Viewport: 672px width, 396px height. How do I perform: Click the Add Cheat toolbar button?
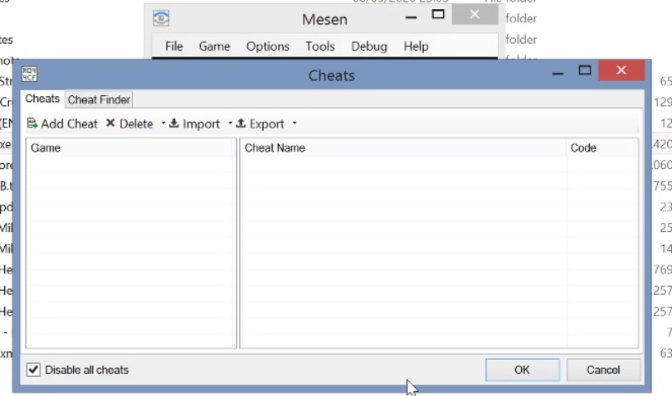click(62, 123)
